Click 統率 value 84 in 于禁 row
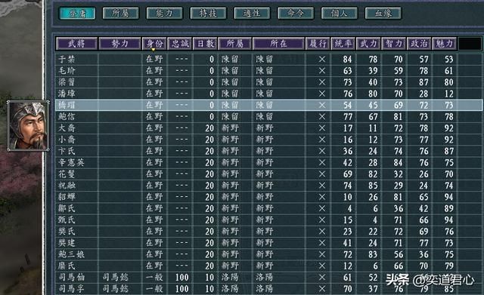Viewport: 484px width, 295px height. point(348,60)
